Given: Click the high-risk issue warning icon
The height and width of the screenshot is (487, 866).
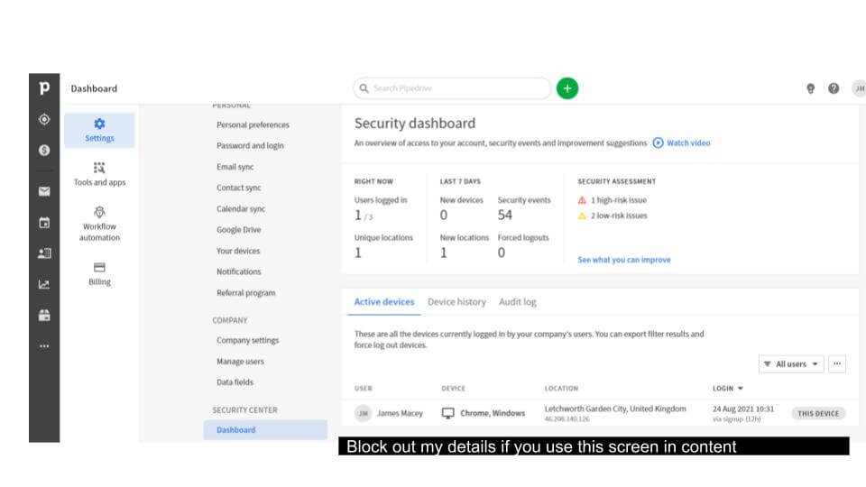Looking at the screenshot, I should (x=582, y=200).
